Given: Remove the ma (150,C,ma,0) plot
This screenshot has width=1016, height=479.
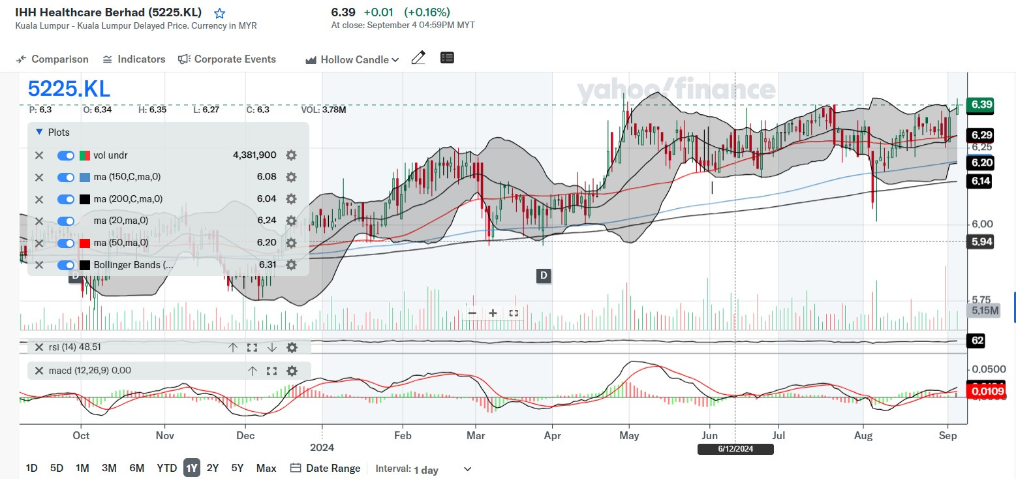Looking at the screenshot, I should 39,177.
